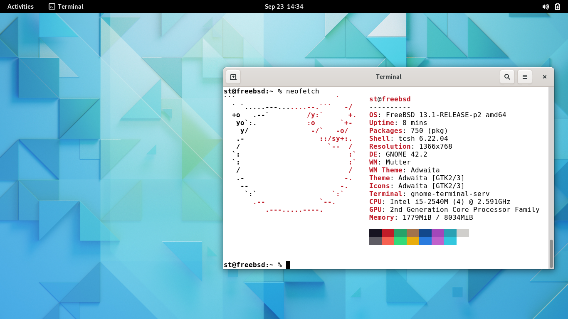Click the Memory '1779MiB / 8034MiB' value
Image resolution: width=568 pixels, height=319 pixels.
tap(438, 218)
